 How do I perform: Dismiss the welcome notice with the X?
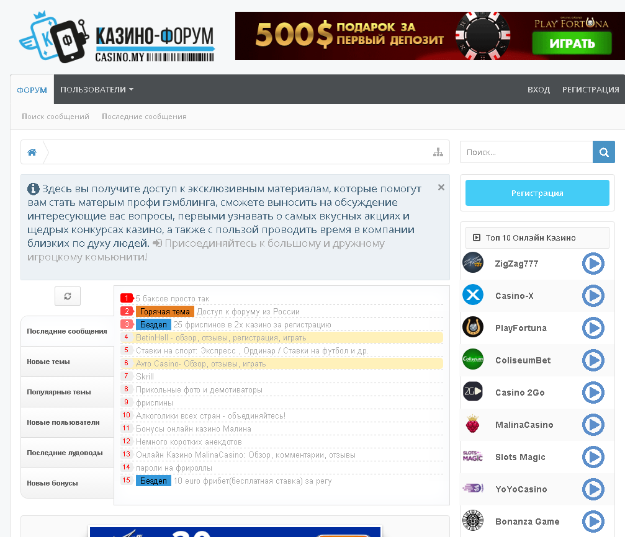pos(441,187)
